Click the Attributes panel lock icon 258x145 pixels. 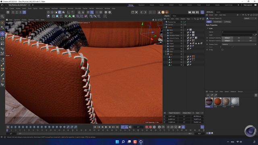click(x=251, y=15)
